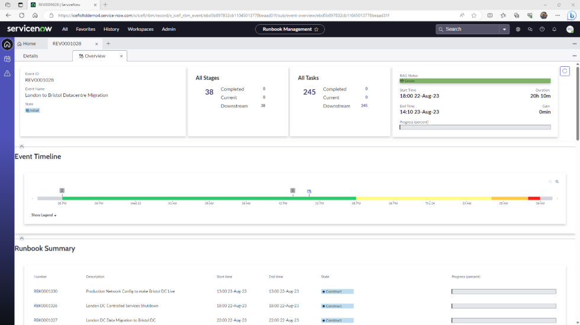Open runbook RBK0001030

point(46,291)
